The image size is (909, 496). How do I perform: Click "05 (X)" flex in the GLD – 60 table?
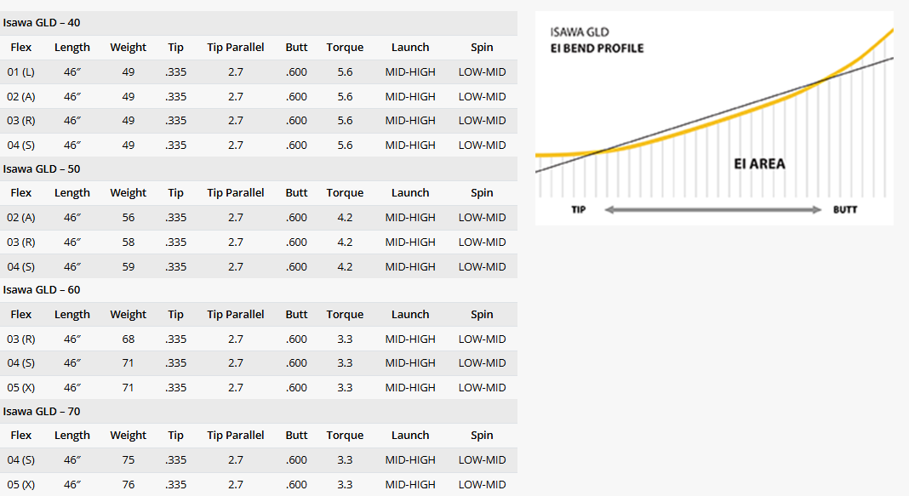click(21, 388)
